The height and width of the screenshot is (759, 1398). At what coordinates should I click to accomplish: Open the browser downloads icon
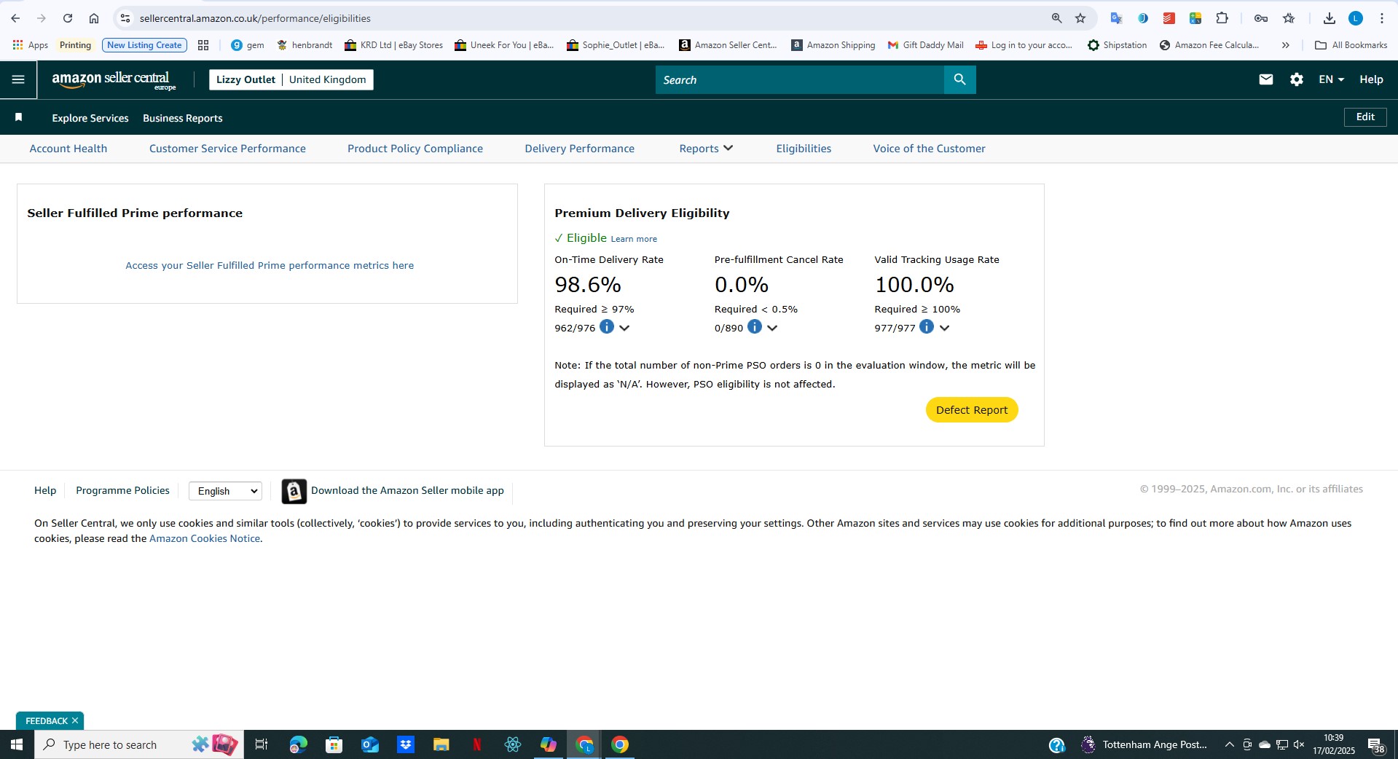[1330, 18]
